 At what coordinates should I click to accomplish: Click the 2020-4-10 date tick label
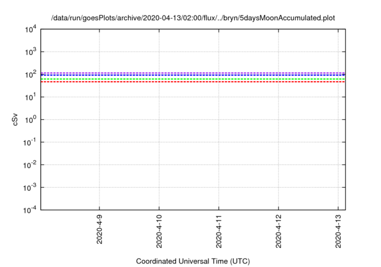pyautogui.click(x=159, y=231)
